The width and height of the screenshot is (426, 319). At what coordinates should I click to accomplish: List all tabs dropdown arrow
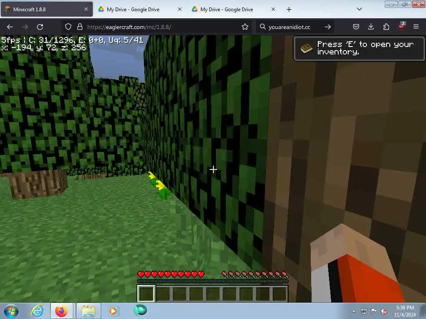click(x=359, y=9)
